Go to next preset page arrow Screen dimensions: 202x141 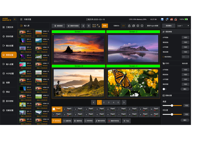tap(124, 102)
